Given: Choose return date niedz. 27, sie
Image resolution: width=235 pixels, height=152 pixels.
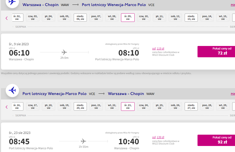Looking at the screenshot, I should [191, 106].
